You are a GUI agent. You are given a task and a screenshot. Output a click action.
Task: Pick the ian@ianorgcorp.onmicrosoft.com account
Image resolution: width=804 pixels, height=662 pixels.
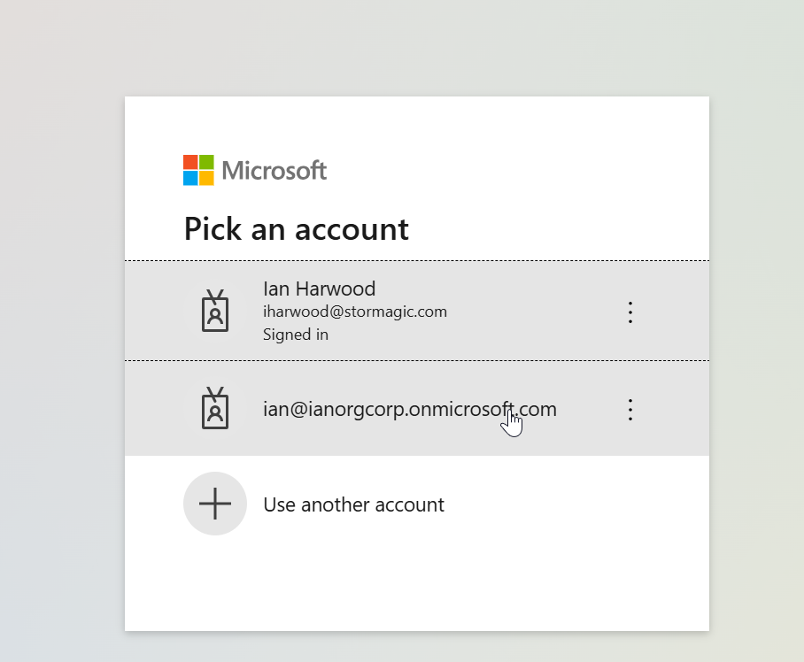pyautogui.click(x=417, y=408)
